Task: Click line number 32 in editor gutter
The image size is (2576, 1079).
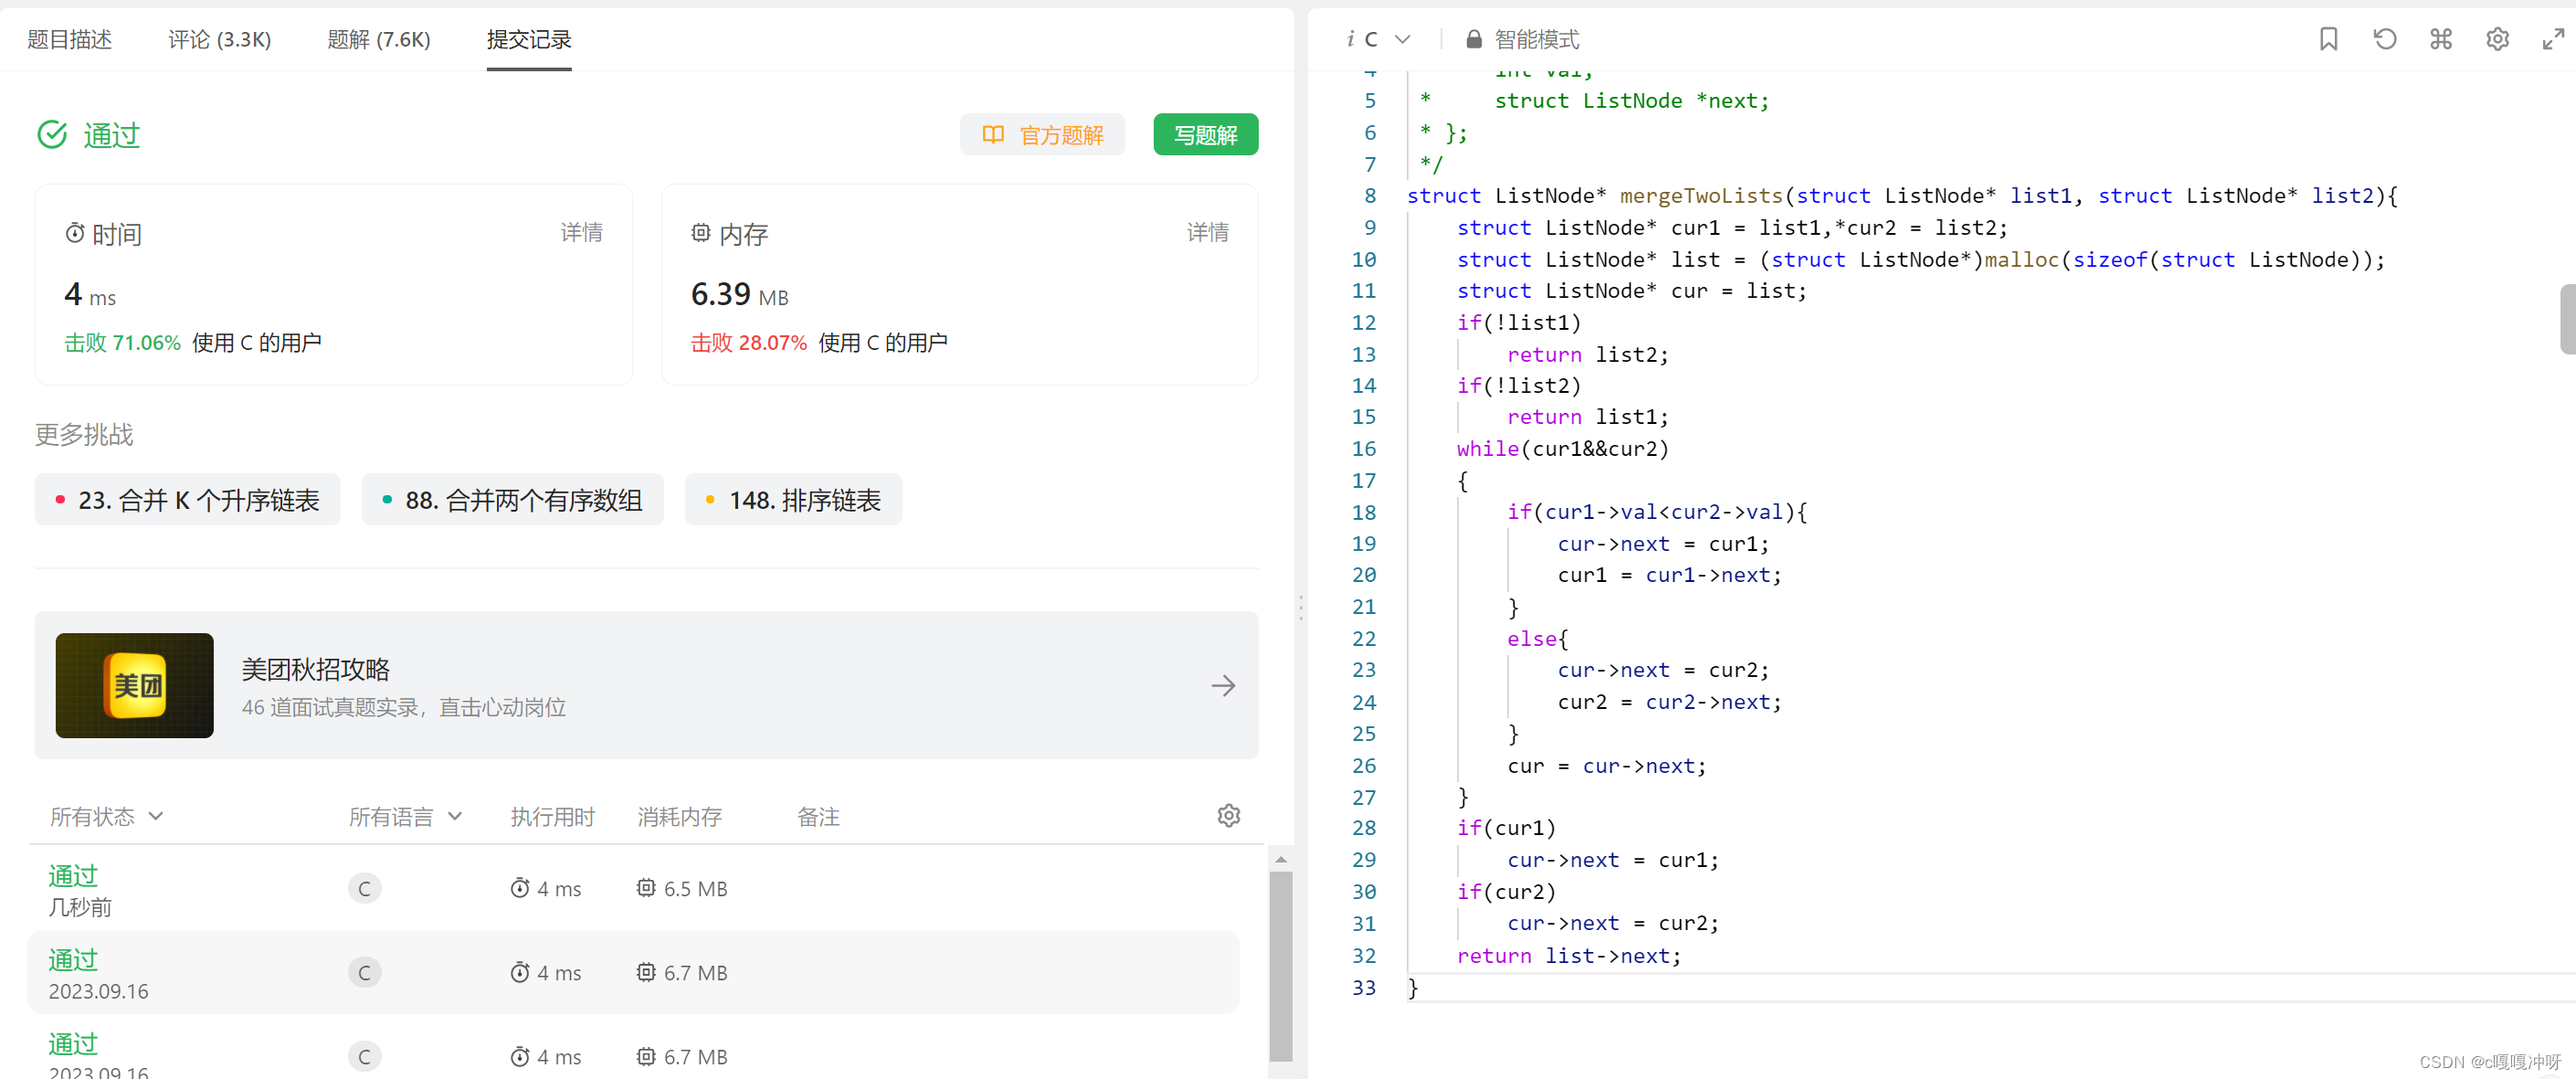Action: point(1363,955)
